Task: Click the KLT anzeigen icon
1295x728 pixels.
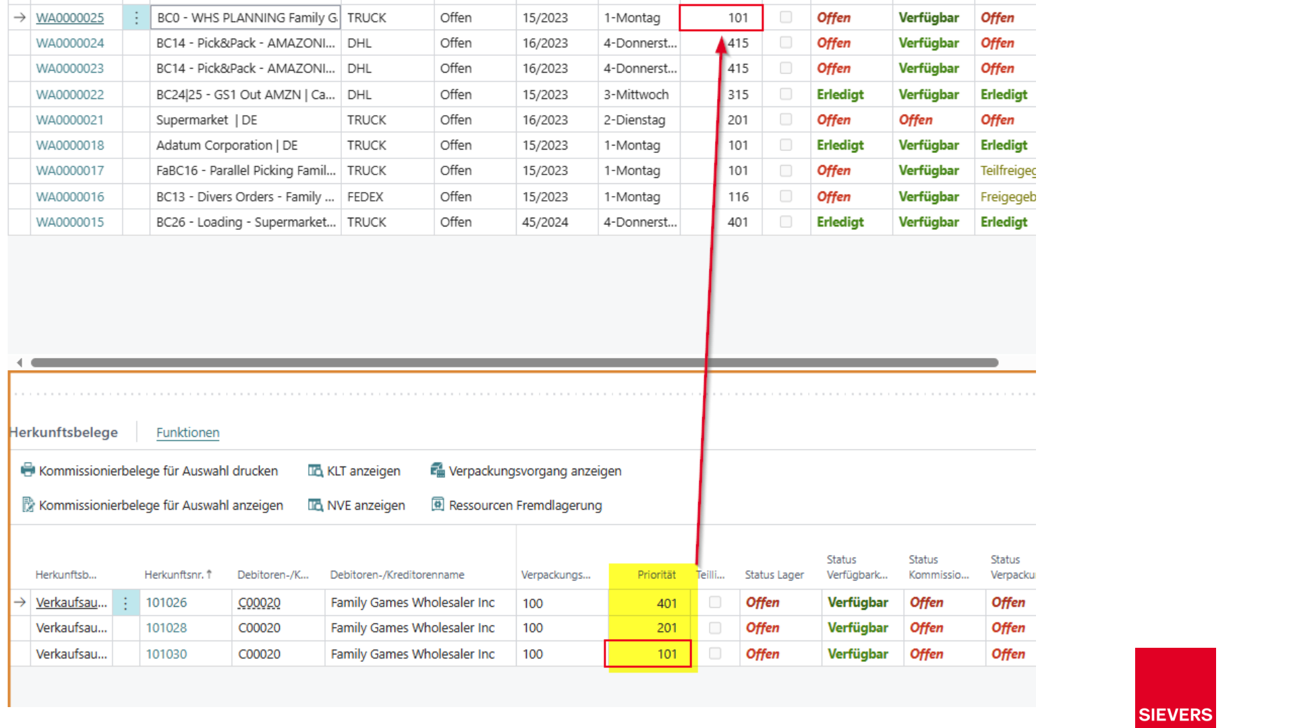Action: point(315,470)
